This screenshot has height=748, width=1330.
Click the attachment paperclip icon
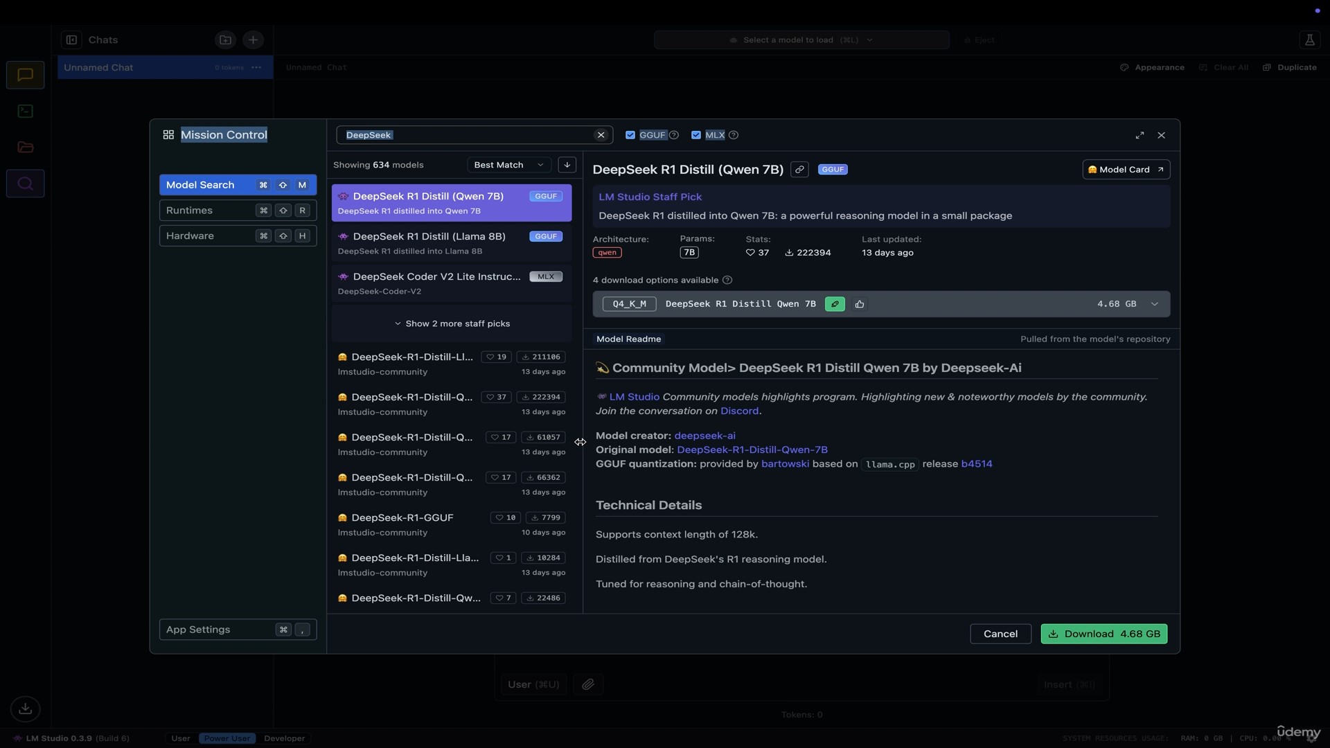pos(588,684)
